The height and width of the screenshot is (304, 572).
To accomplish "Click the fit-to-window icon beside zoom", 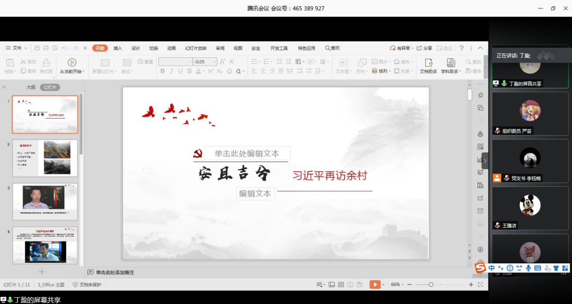I will click(x=480, y=285).
